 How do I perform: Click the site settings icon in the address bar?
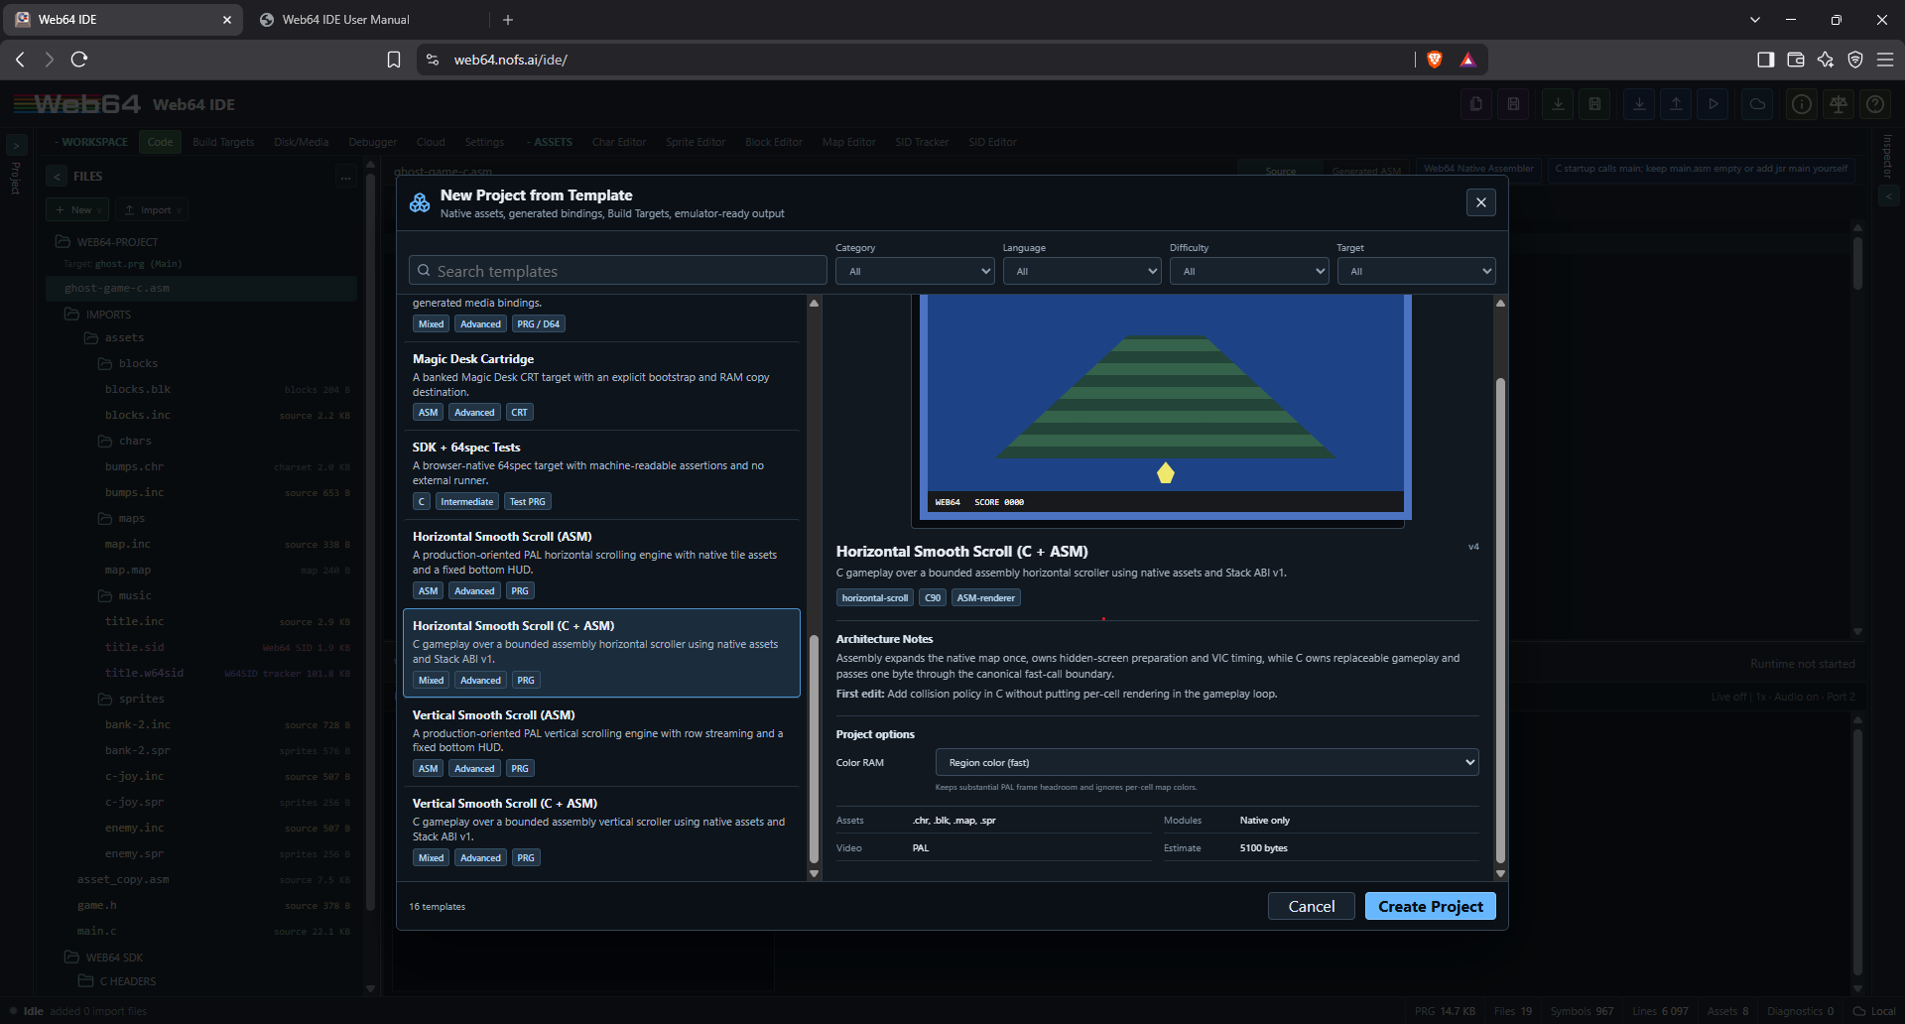433,60
